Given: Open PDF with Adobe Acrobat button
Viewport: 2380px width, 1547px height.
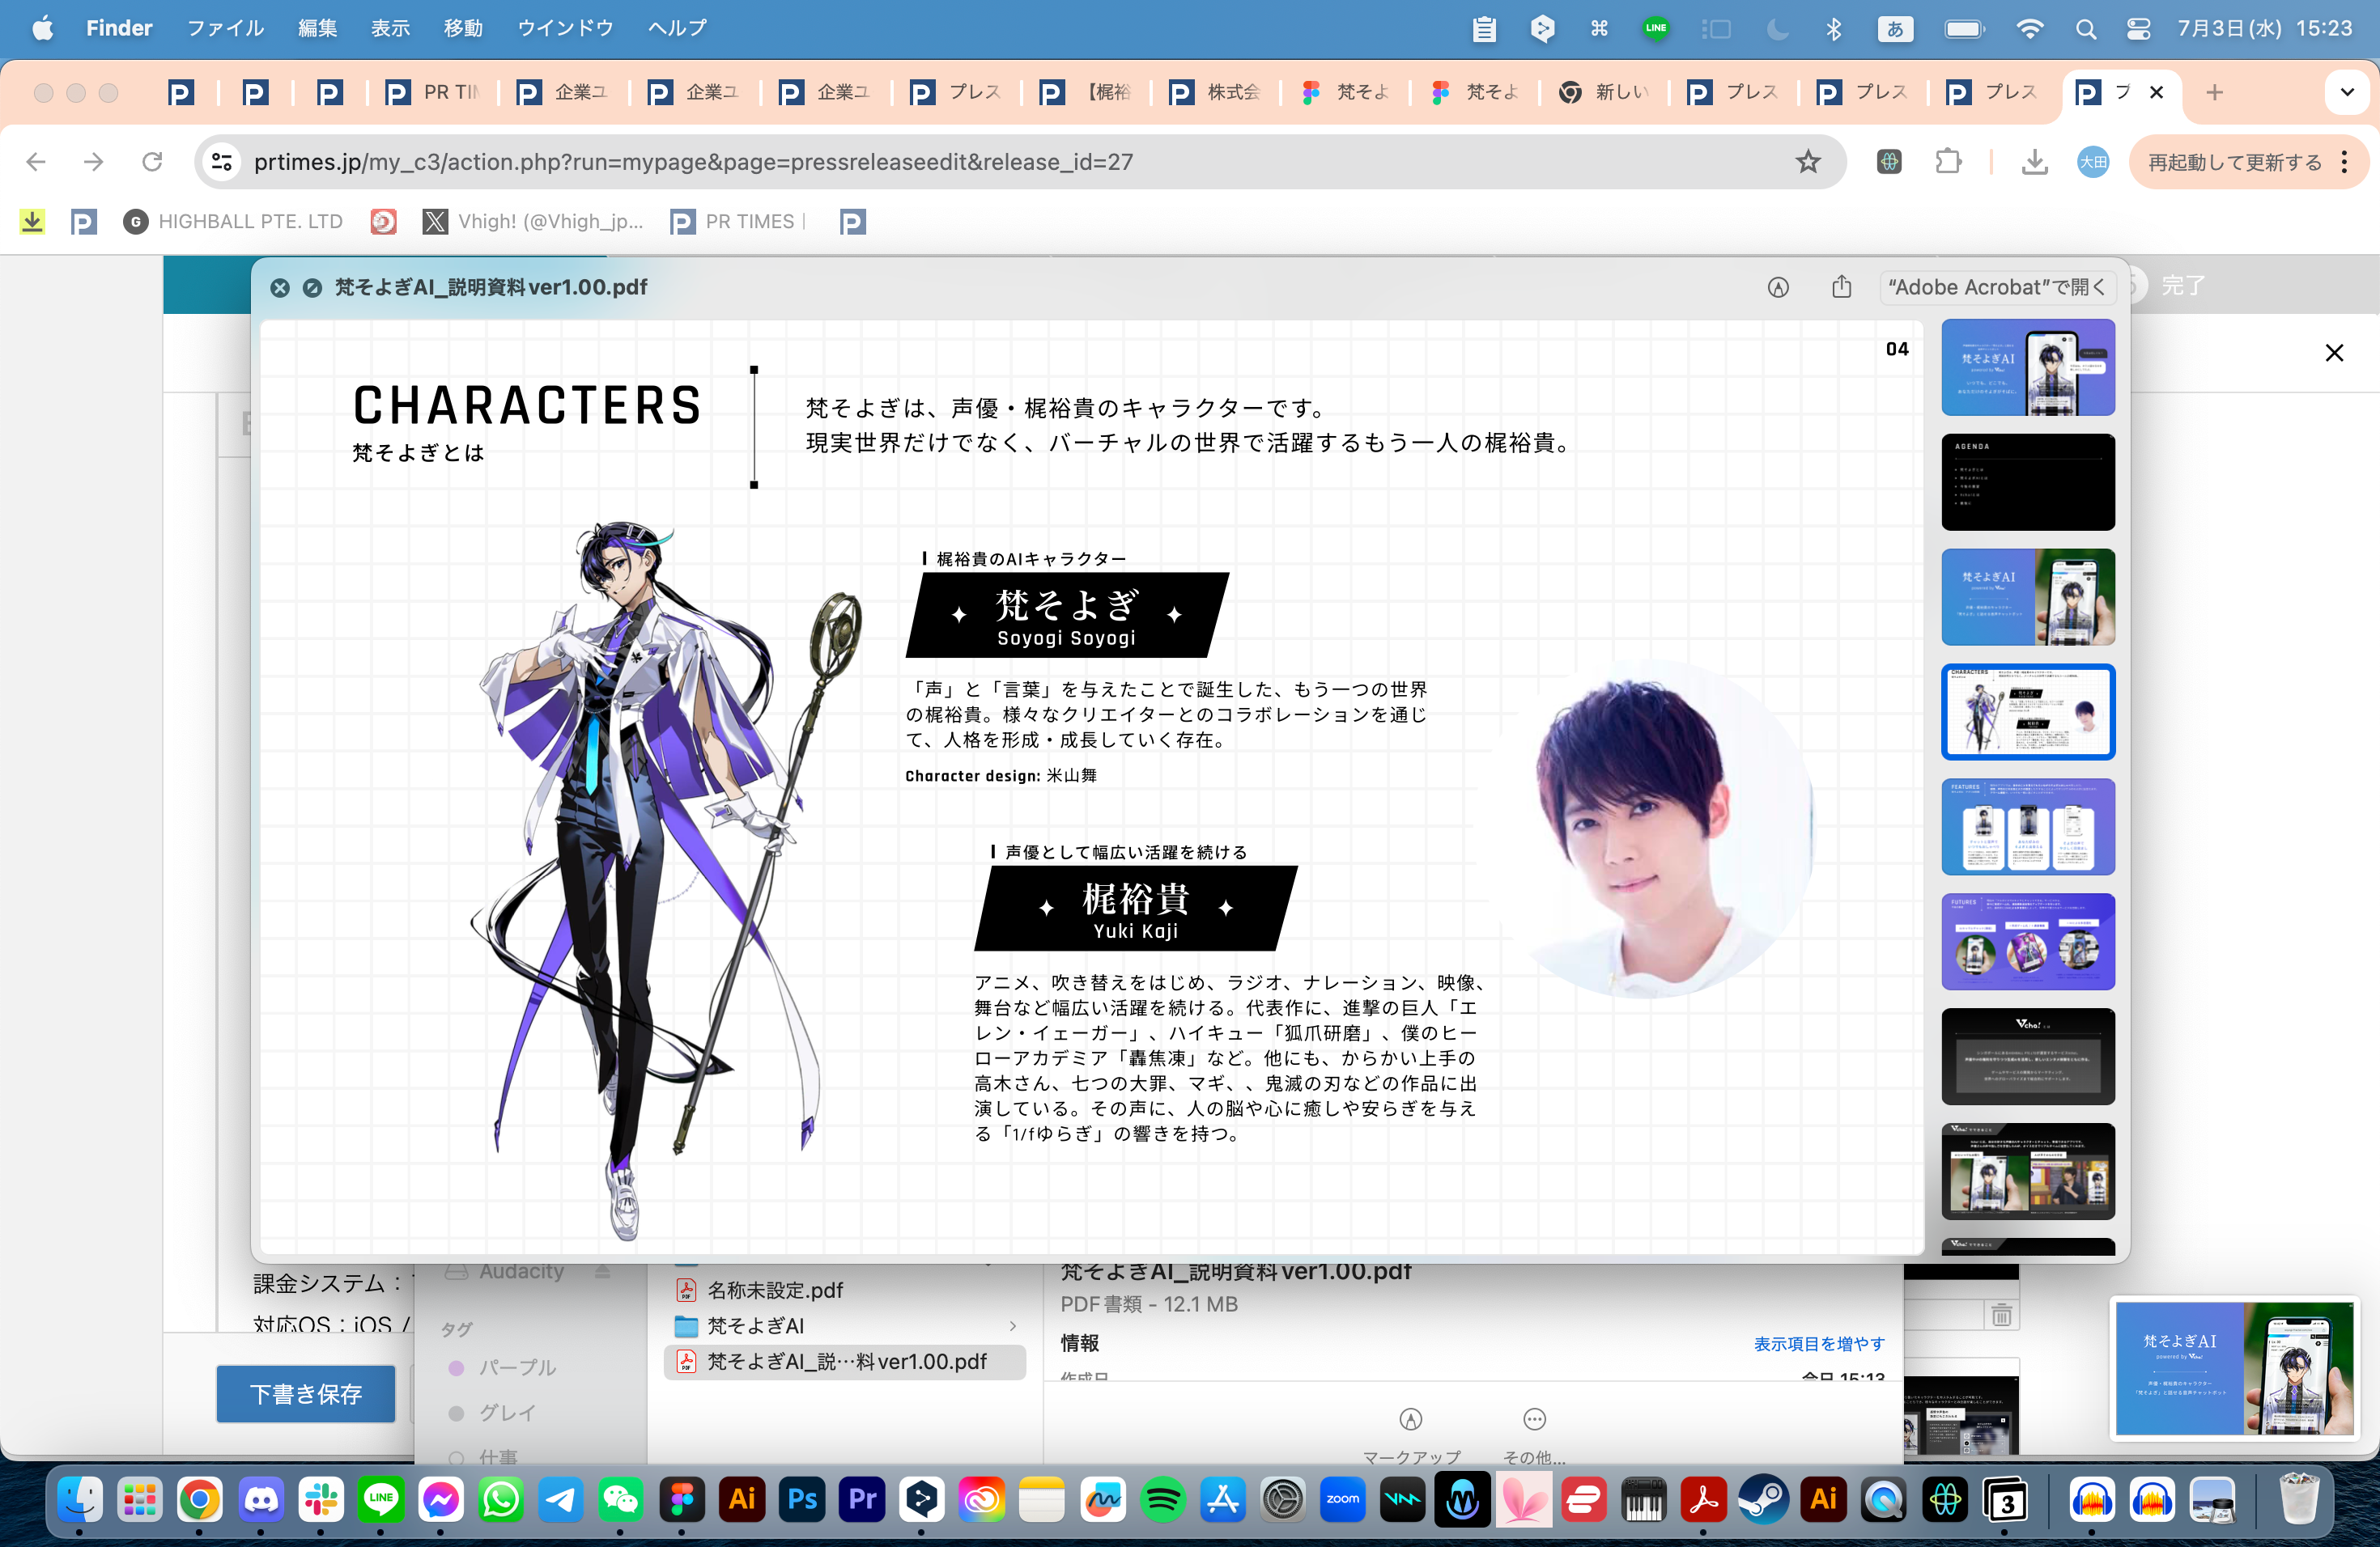Looking at the screenshot, I should tap(1996, 288).
